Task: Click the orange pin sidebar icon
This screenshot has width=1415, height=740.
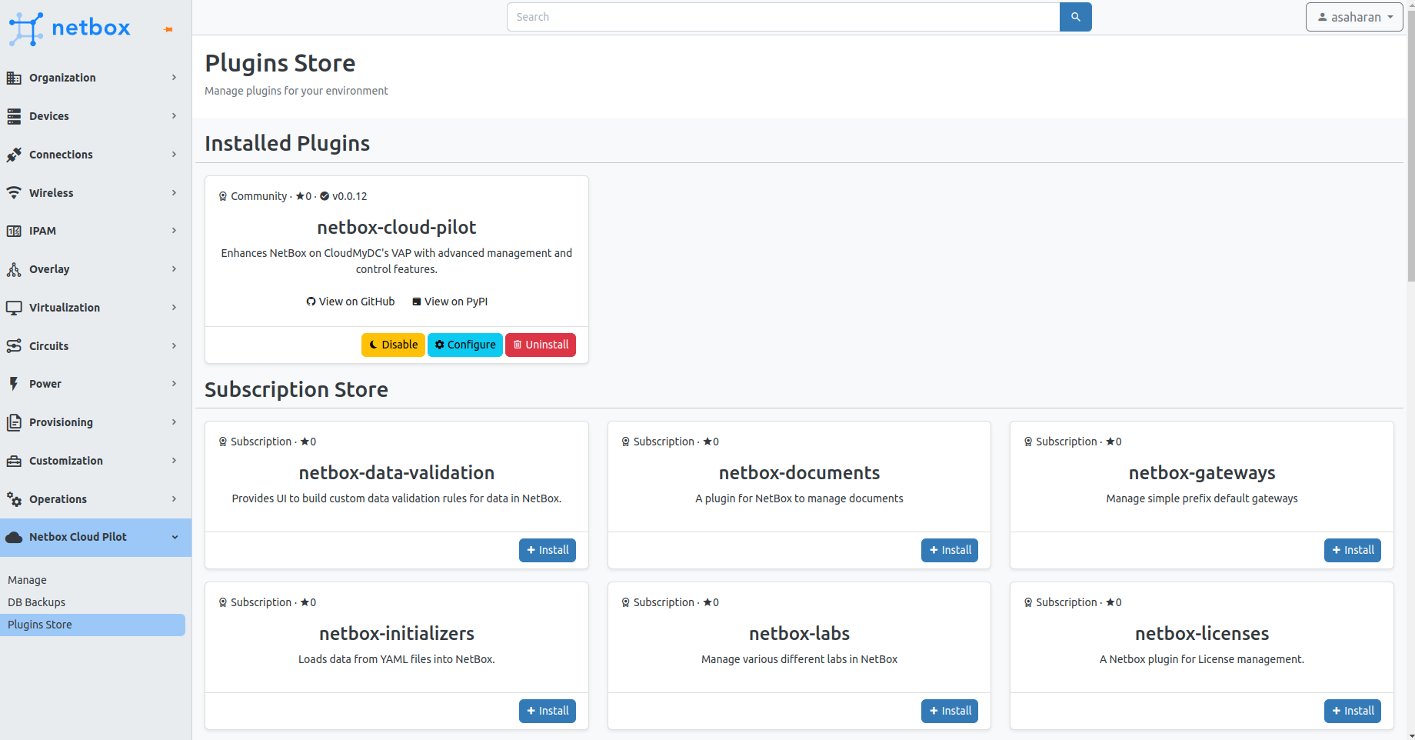Action: (x=168, y=30)
